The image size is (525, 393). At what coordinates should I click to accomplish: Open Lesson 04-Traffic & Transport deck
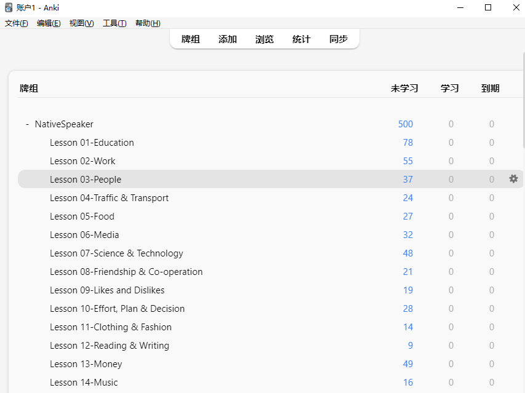click(109, 197)
